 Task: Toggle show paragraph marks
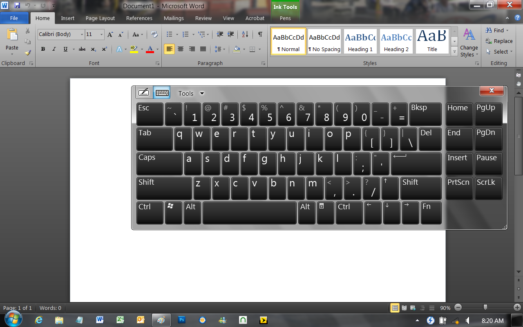click(260, 34)
